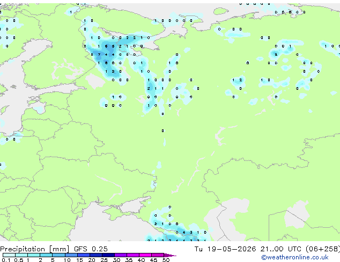The width and height of the screenshot is (340, 262).
Task: Click the legend label "10"
Action: coord(67,260)
